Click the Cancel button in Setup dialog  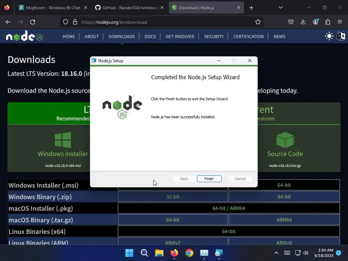(x=240, y=179)
